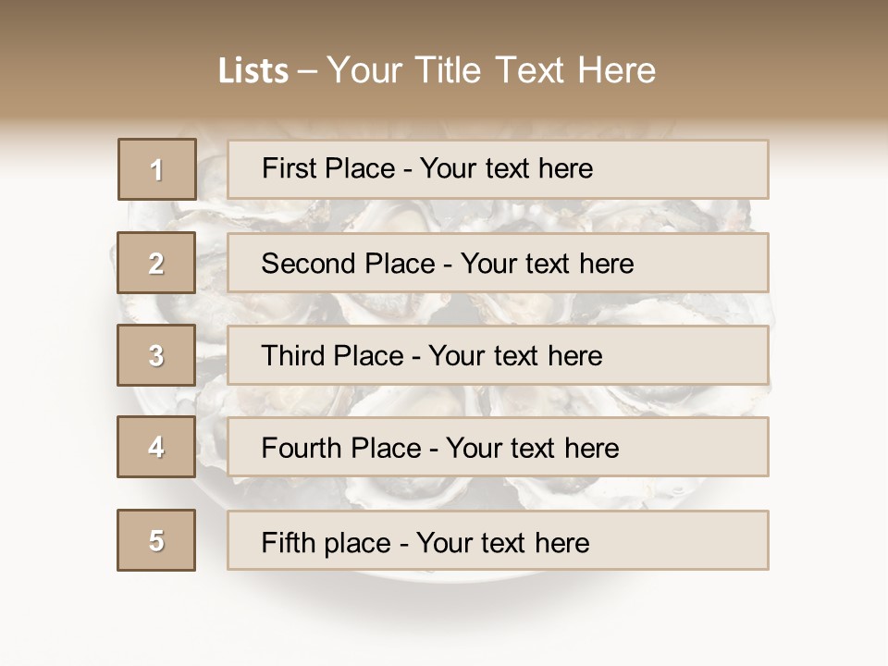Click 'Your Title Text Here' in heading
888x666 pixels.
[x=491, y=70]
